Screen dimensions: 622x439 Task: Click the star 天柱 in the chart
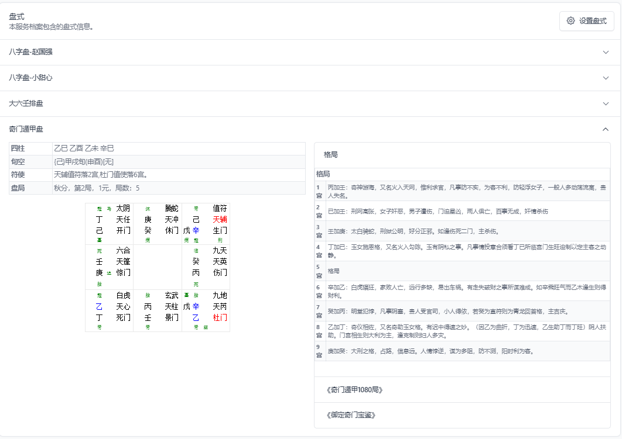[172, 306]
